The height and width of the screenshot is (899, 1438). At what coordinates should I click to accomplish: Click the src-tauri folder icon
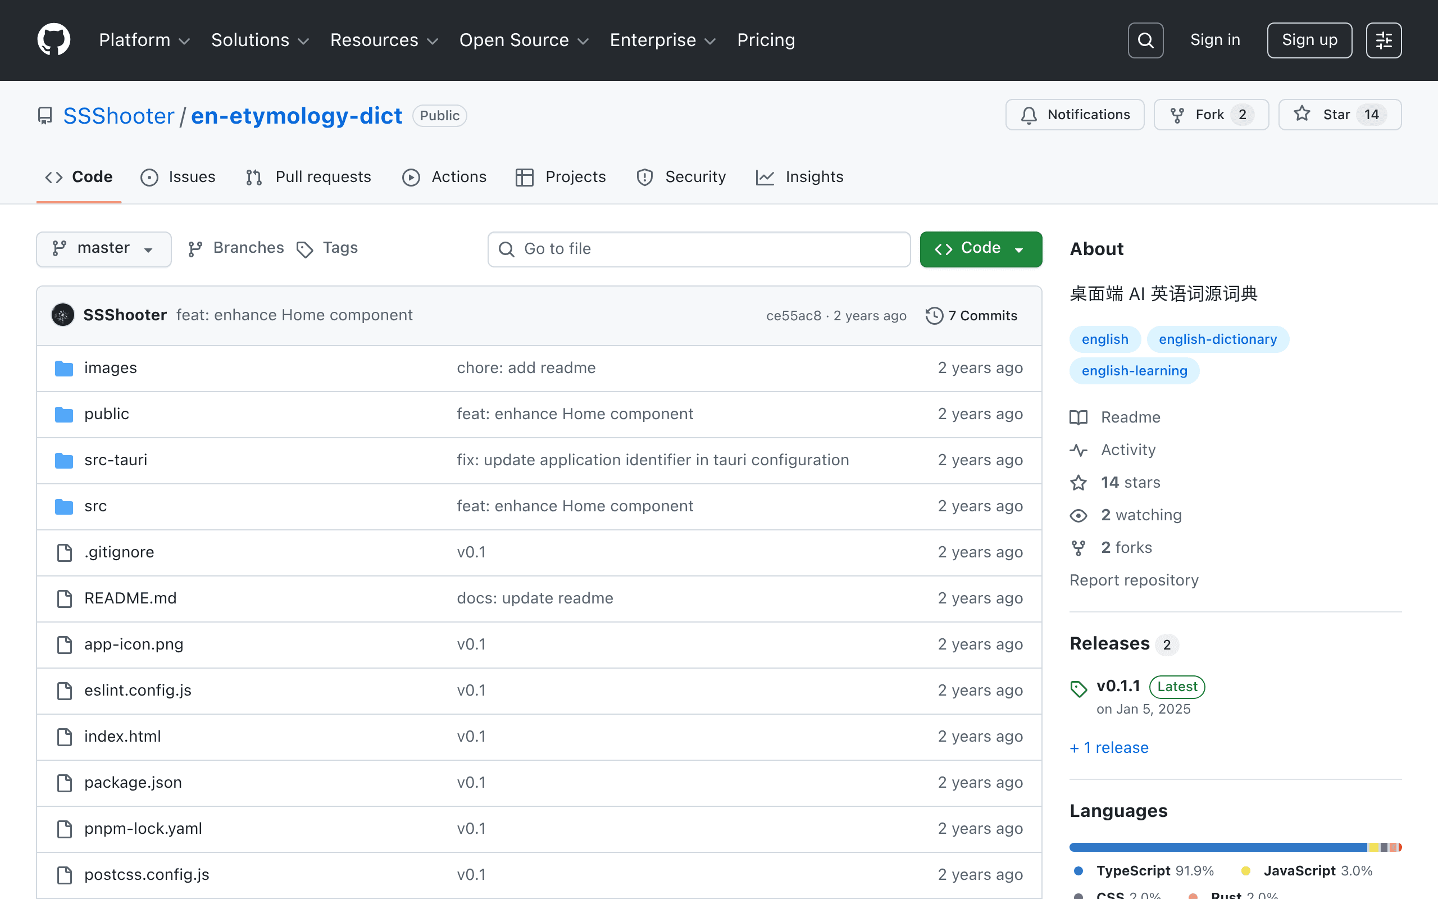[x=64, y=460]
